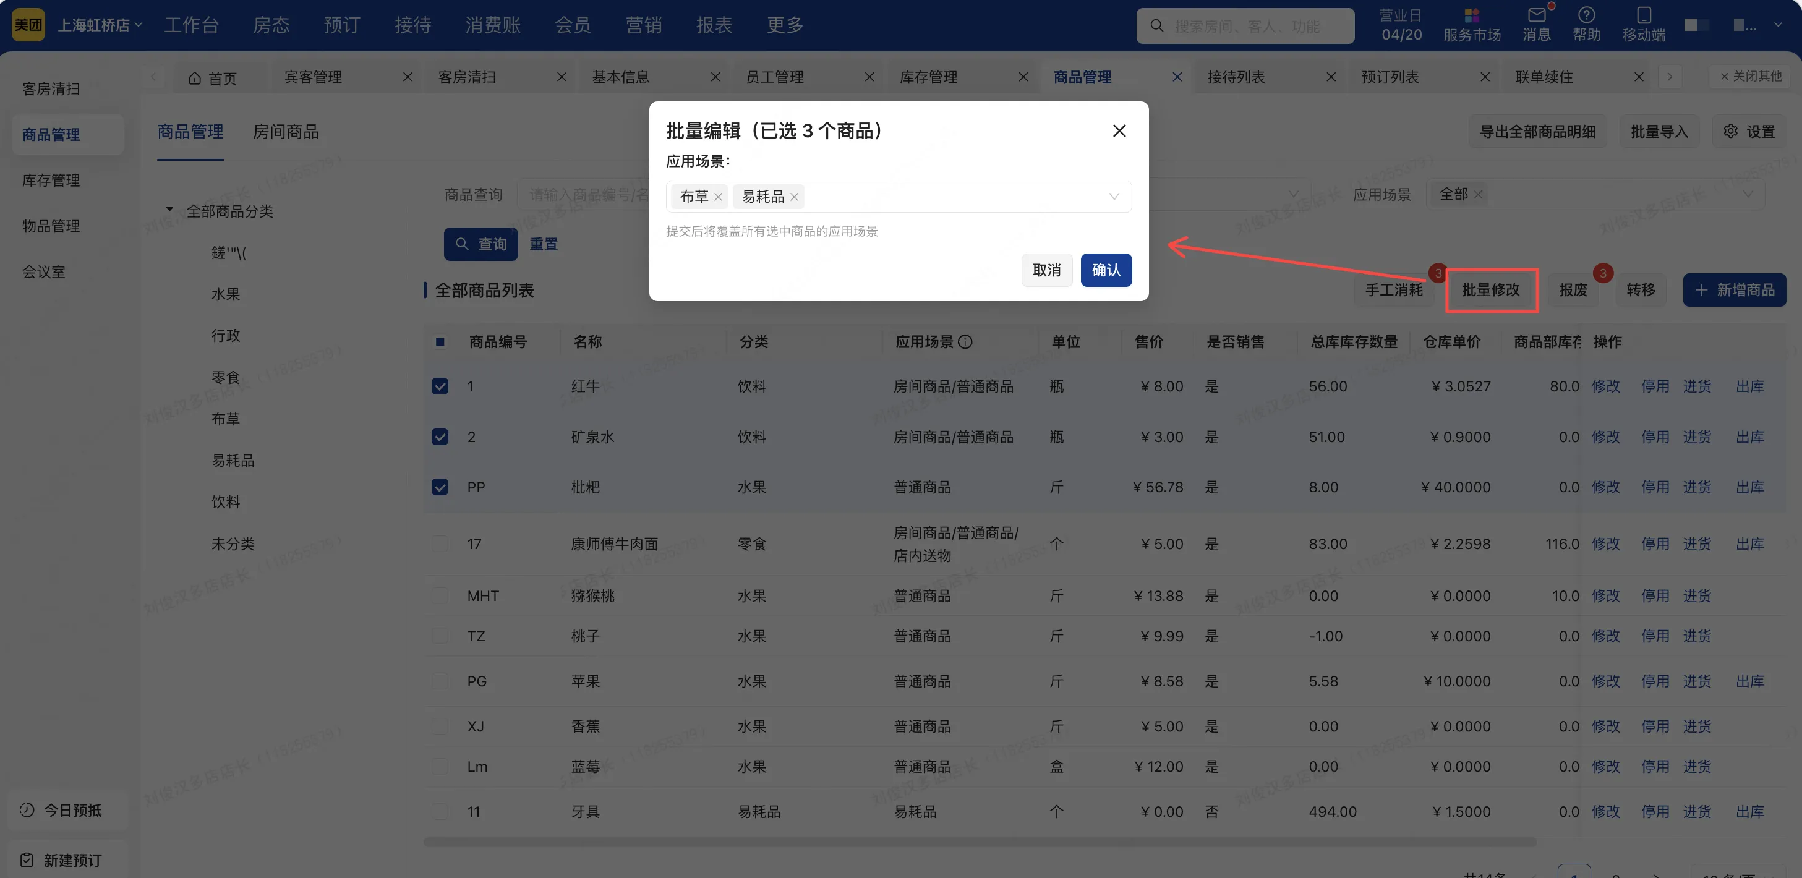The width and height of the screenshot is (1802, 878).
Task: Open the 应用场景 filter dropdown arrow
Action: tap(1748, 195)
